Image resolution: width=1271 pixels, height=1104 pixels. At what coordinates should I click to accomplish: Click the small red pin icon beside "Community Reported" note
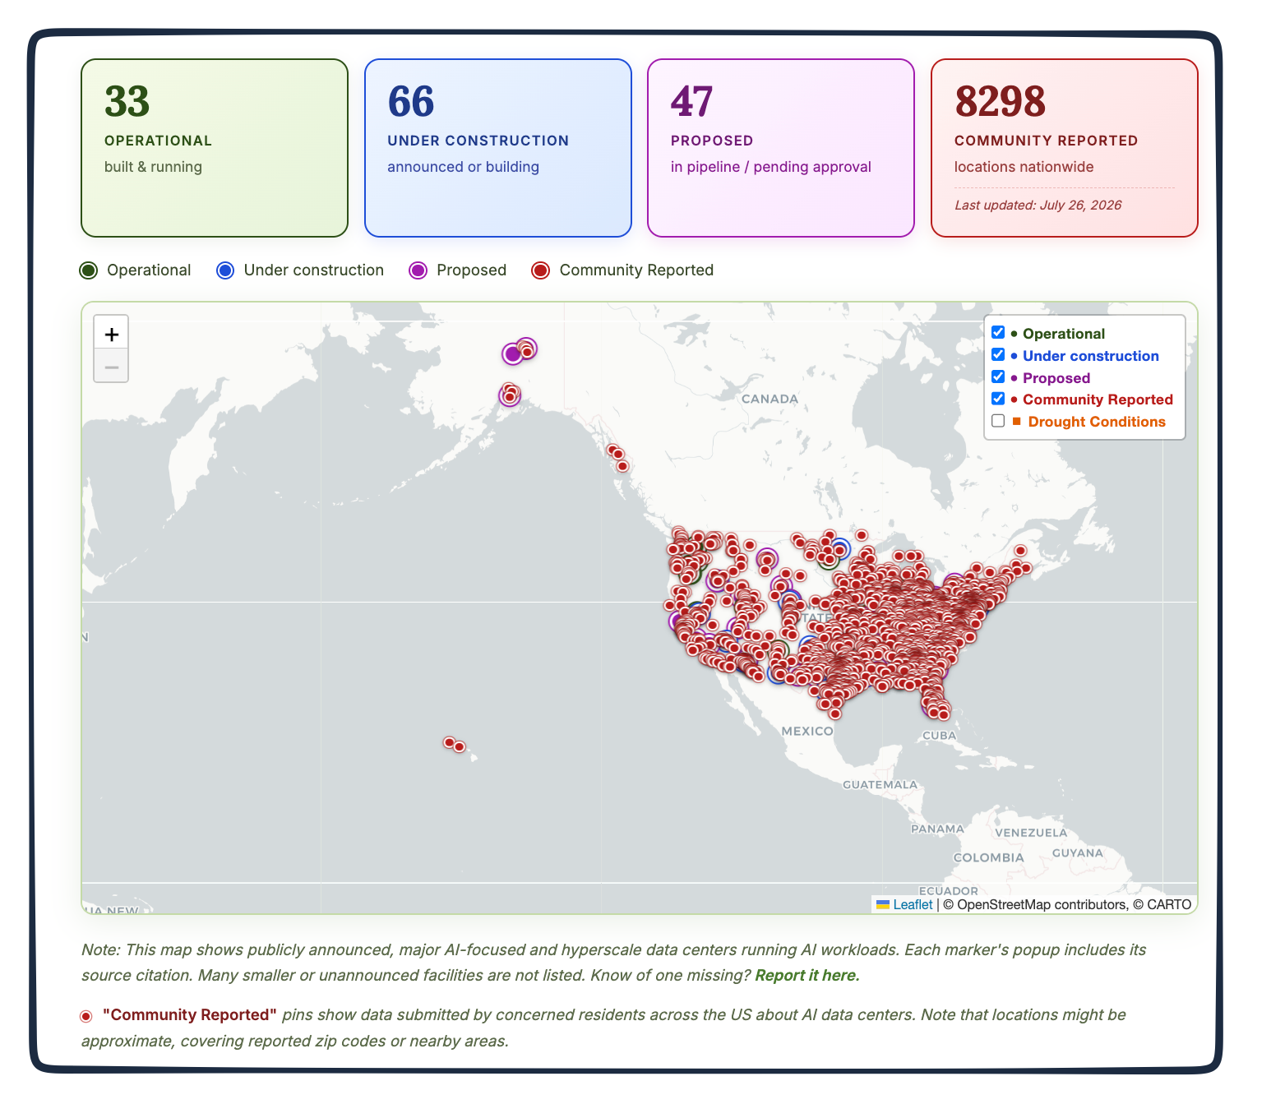point(86,1016)
